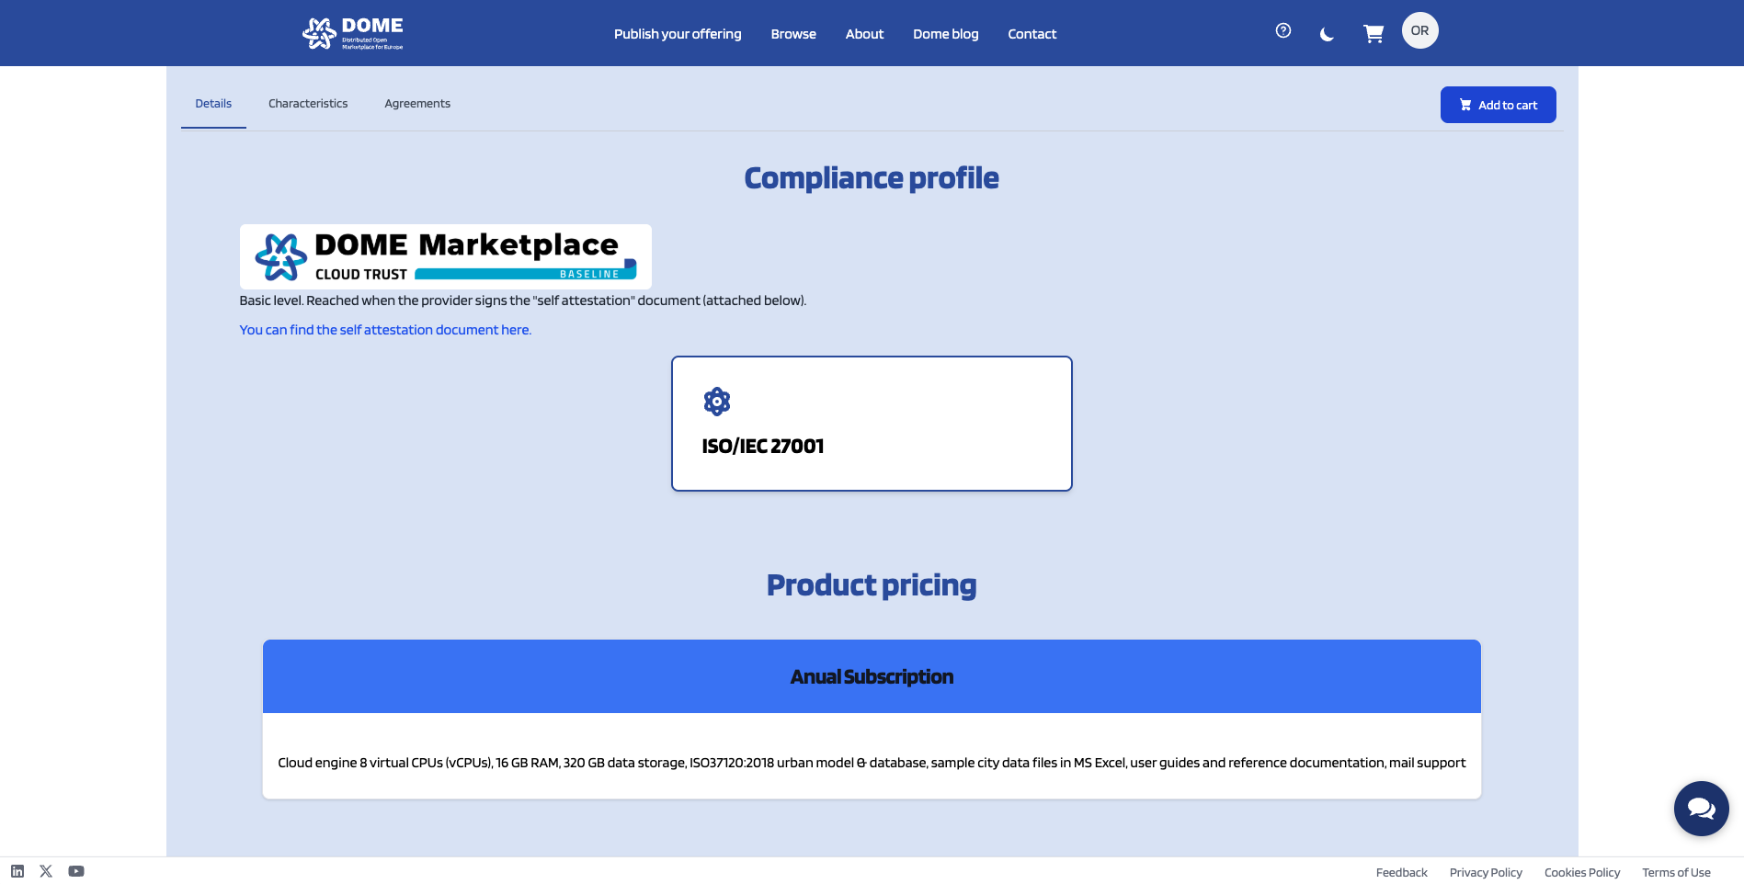This screenshot has width=1744, height=884.
Task: Open the help question mark icon
Action: (x=1282, y=31)
